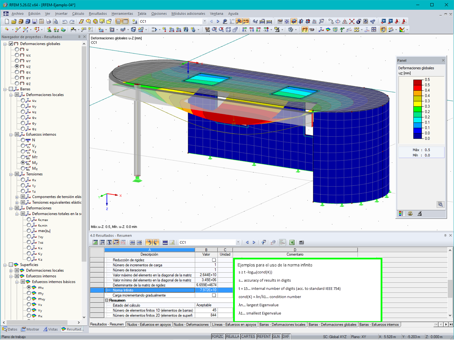Switch to the Nudos - Deformaciones tab

pos(191,325)
